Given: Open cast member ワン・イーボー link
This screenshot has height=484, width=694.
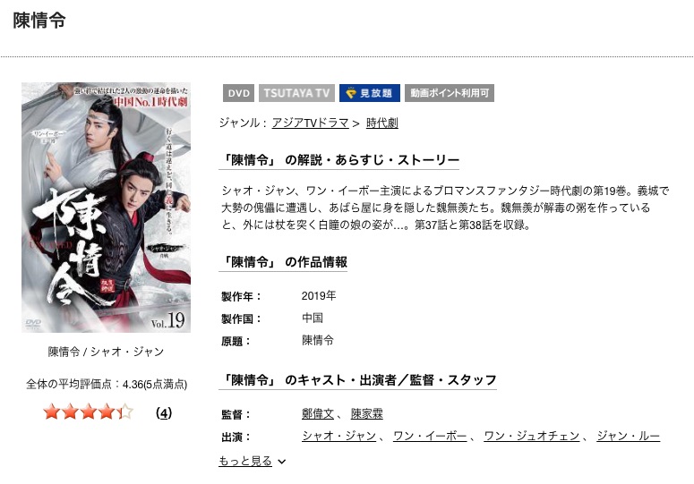Looking at the screenshot, I should point(430,437).
